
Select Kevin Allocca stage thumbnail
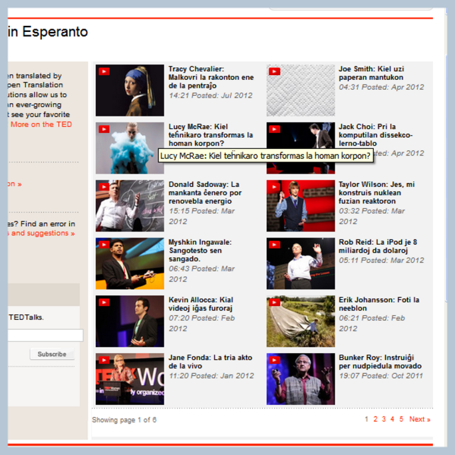tap(130, 321)
